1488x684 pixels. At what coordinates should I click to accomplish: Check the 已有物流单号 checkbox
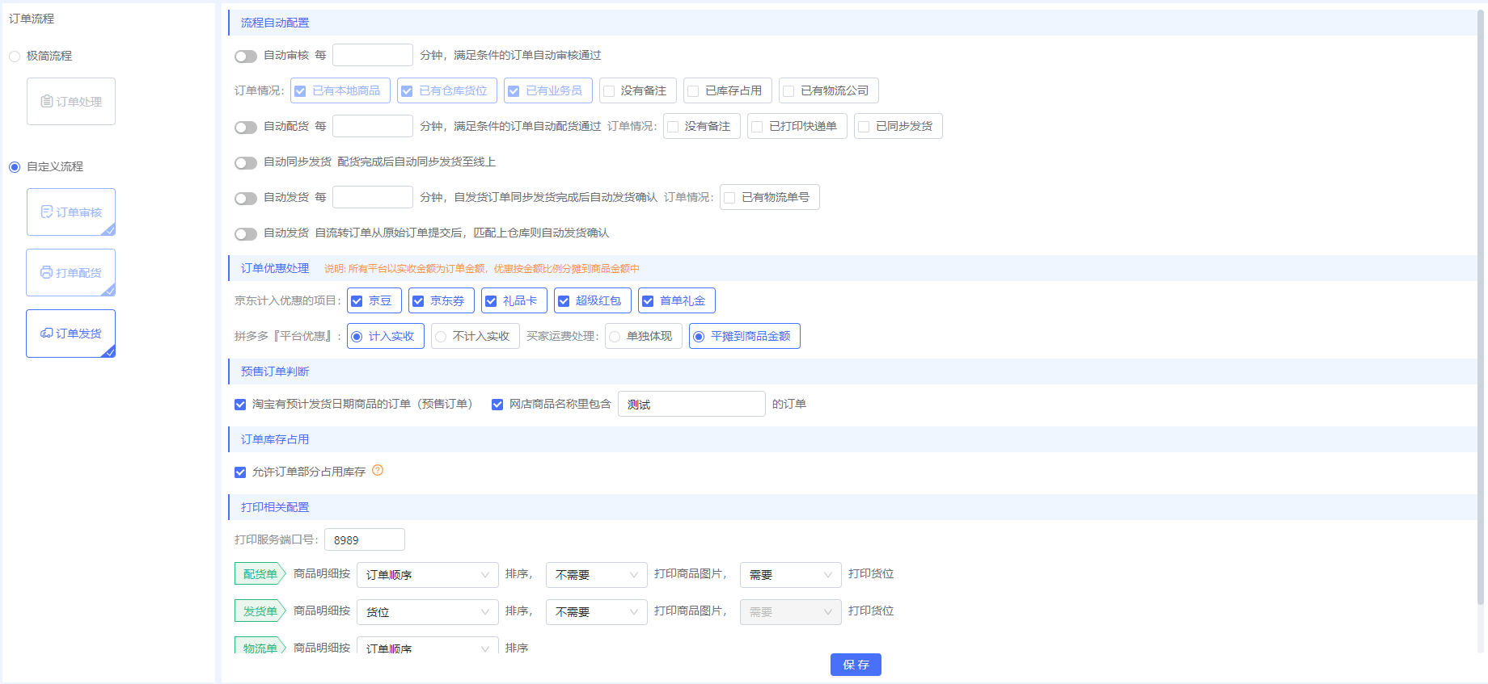pos(729,198)
